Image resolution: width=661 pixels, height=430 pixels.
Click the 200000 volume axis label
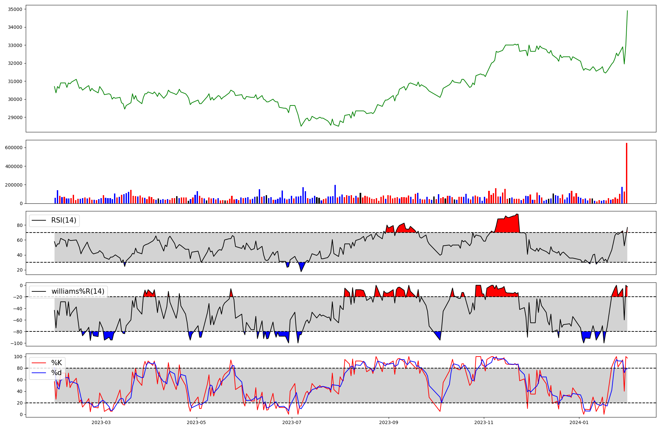(x=14, y=185)
